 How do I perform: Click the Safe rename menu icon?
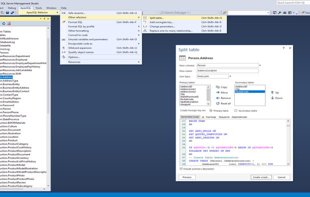[x=64, y=13]
